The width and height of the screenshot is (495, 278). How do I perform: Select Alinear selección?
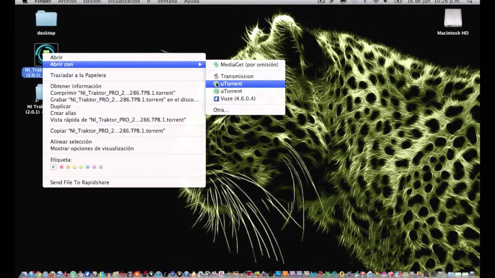(124, 142)
